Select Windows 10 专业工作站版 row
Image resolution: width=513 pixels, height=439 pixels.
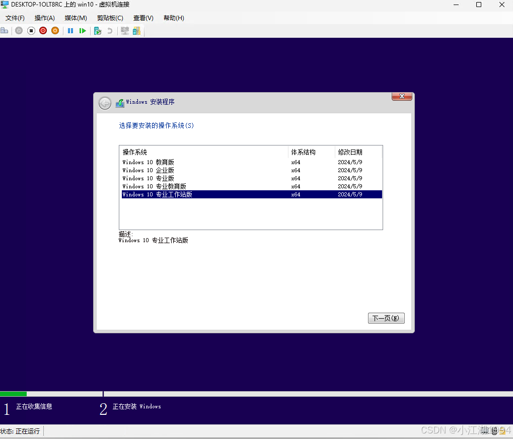click(x=252, y=194)
